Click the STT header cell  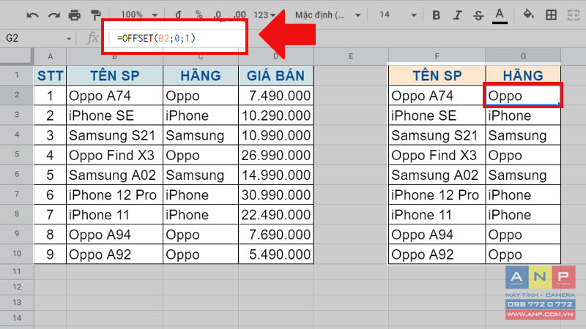click(x=50, y=76)
